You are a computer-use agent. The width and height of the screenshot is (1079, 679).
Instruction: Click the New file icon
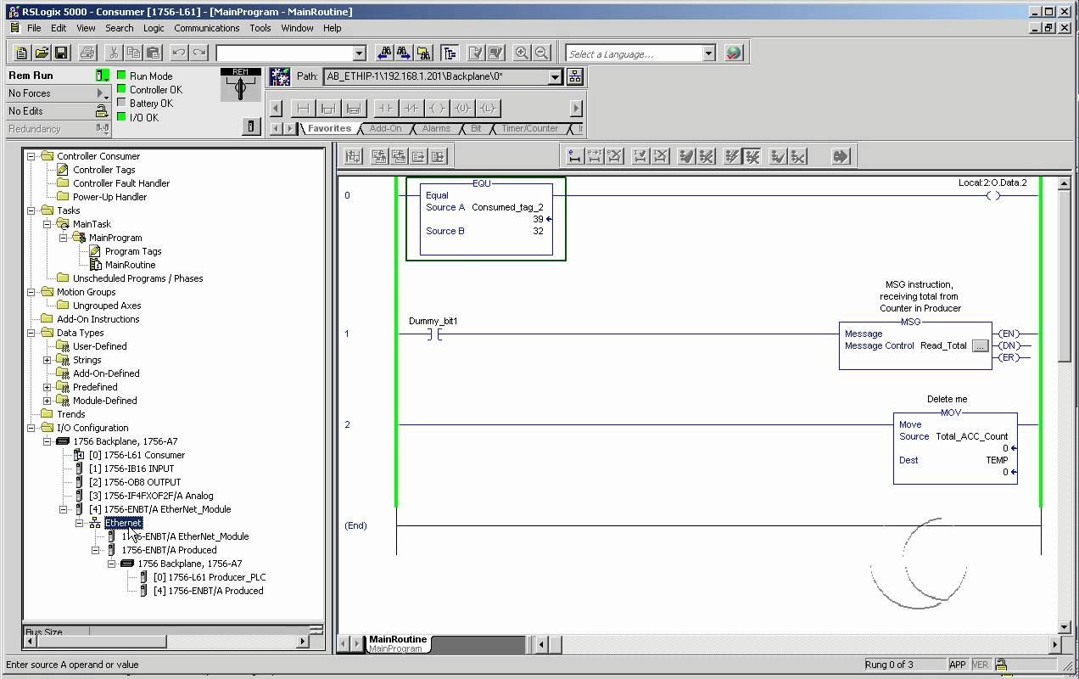click(x=21, y=53)
